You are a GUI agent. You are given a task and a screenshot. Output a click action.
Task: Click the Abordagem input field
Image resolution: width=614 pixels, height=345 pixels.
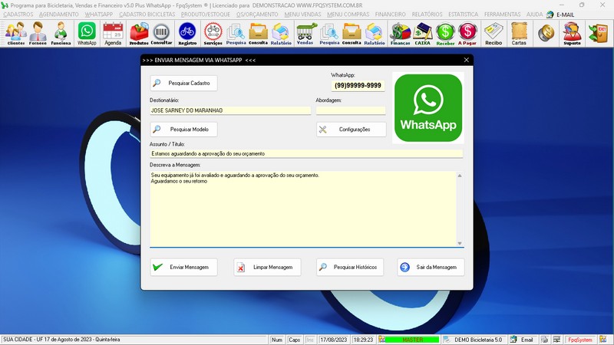coord(351,110)
